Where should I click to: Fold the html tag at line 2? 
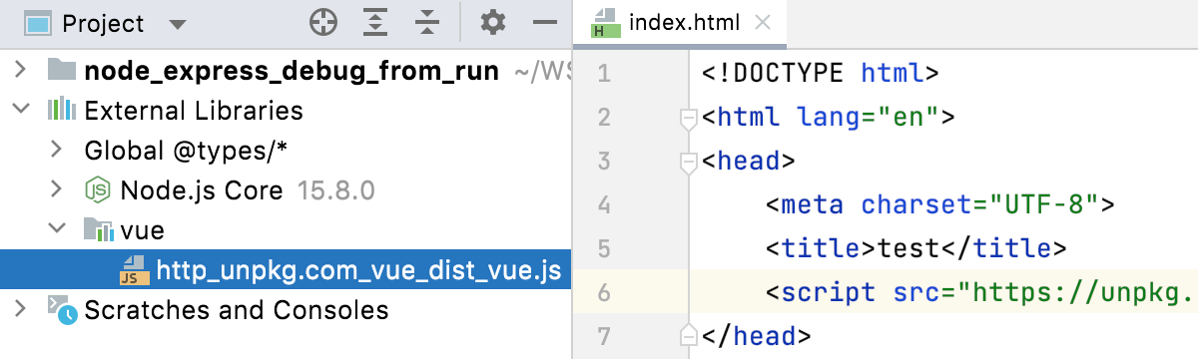click(x=688, y=119)
